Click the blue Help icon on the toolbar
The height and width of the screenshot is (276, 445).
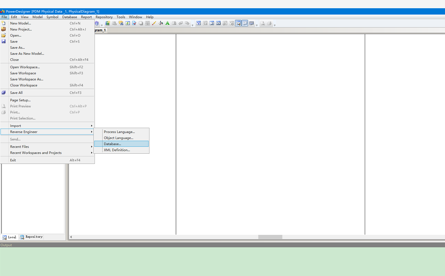pos(97,23)
